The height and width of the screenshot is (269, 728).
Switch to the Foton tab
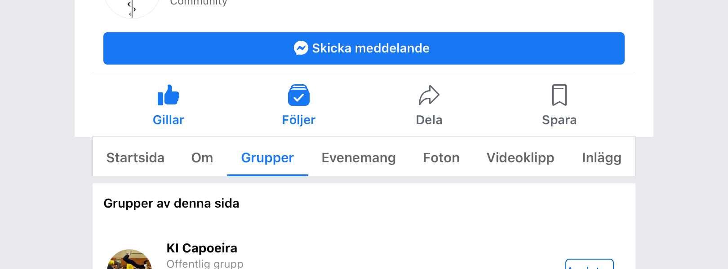pos(441,157)
